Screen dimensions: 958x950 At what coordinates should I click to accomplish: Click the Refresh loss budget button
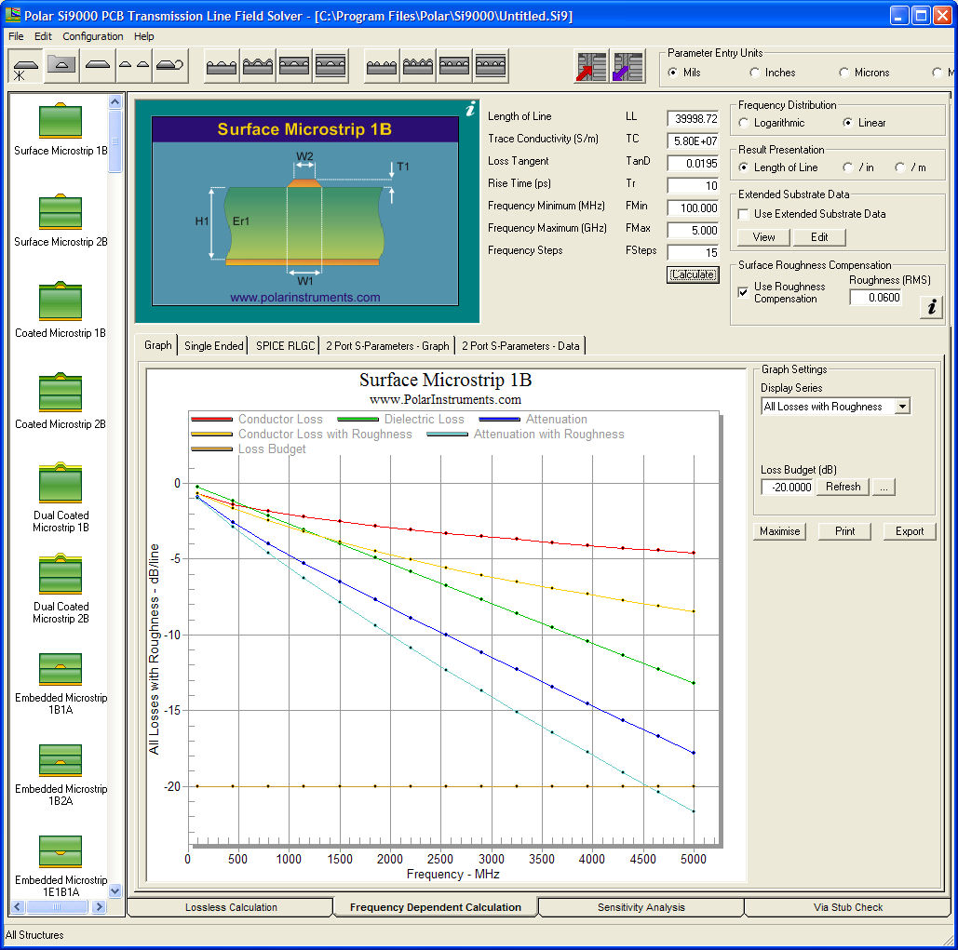843,487
